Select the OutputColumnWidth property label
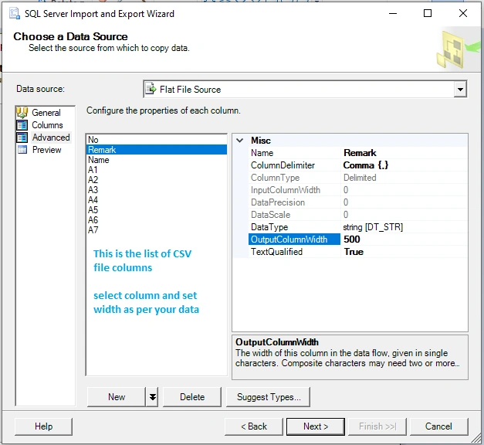This screenshot has height=445, width=484. (294, 239)
